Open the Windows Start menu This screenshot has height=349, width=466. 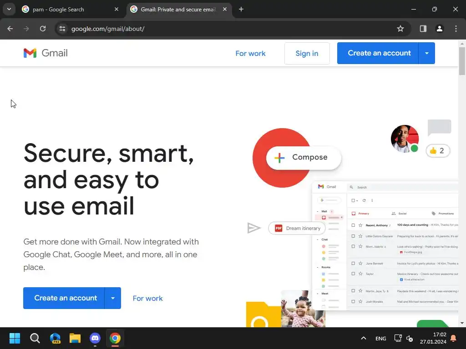point(15,338)
